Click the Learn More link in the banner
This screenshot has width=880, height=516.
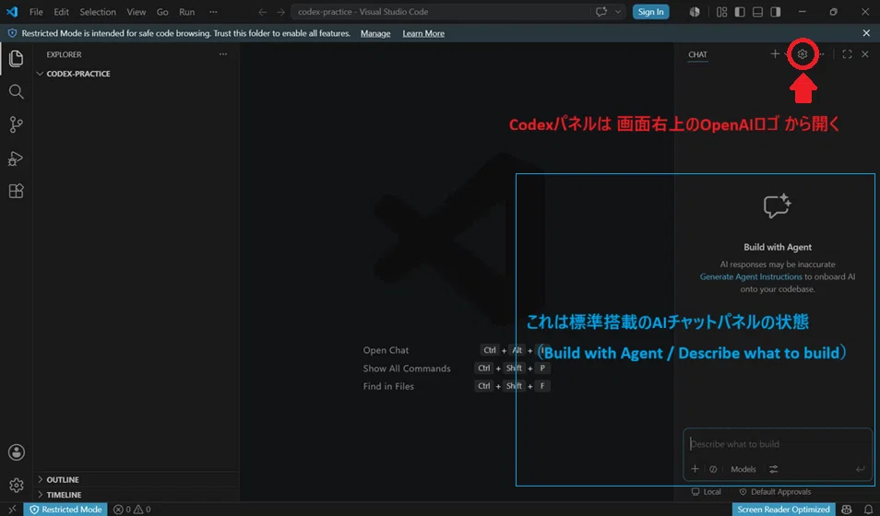coord(423,34)
